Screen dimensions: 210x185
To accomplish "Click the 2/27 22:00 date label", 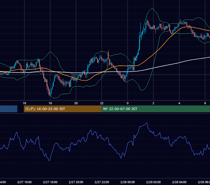I will [102, 182].
